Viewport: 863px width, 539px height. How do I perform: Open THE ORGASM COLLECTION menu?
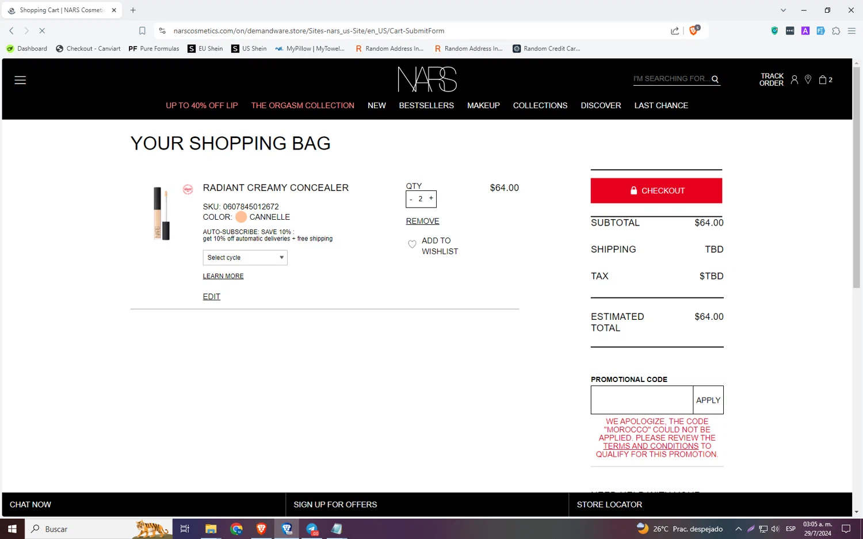303,105
